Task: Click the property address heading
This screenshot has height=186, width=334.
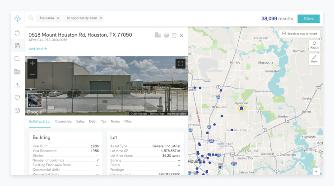Action: [x=80, y=35]
